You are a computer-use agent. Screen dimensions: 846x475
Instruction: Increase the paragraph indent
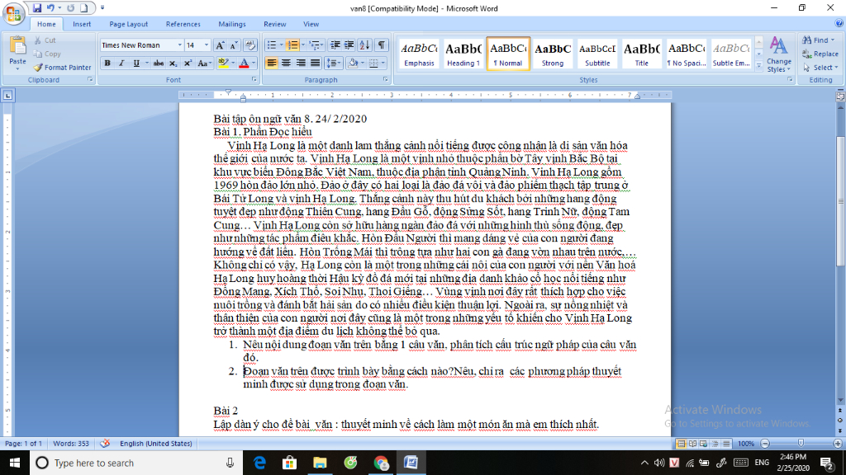click(x=349, y=45)
